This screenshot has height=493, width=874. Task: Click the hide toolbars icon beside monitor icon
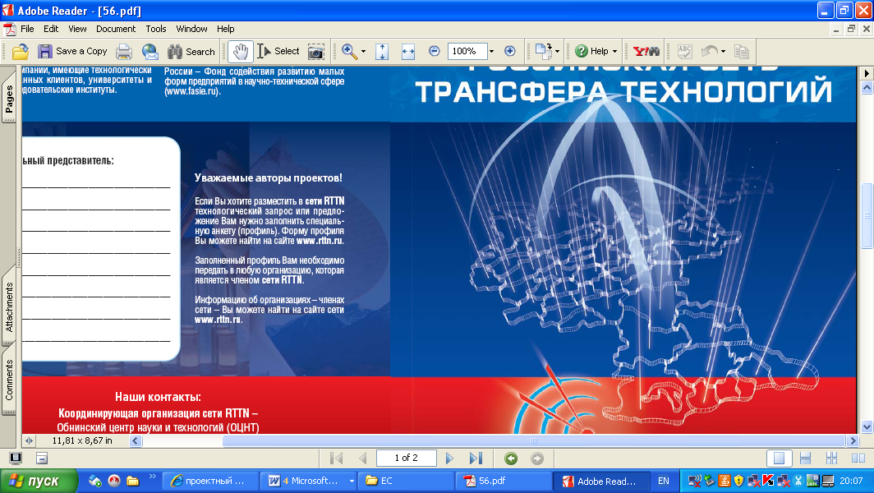point(42,458)
